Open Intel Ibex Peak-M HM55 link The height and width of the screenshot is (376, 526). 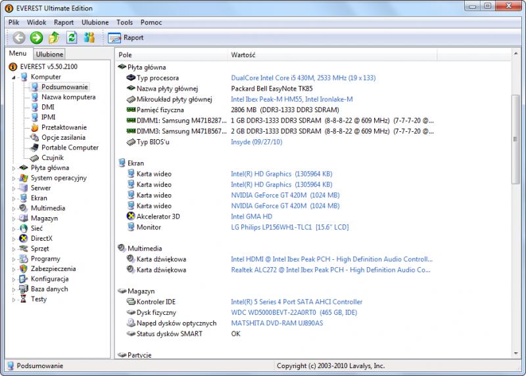click(x=292, y=100)
